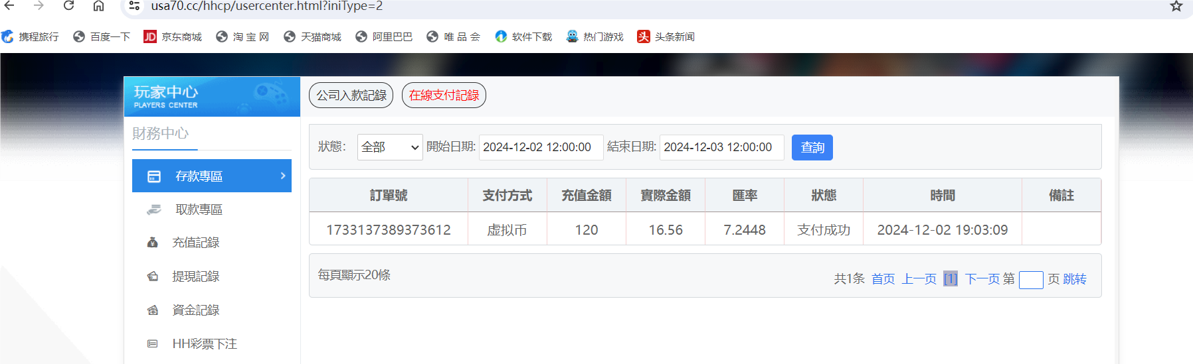Open the 热门游戏 bookmark
The width and height of the screenshot is (1193, 364).
click(595, 36)
